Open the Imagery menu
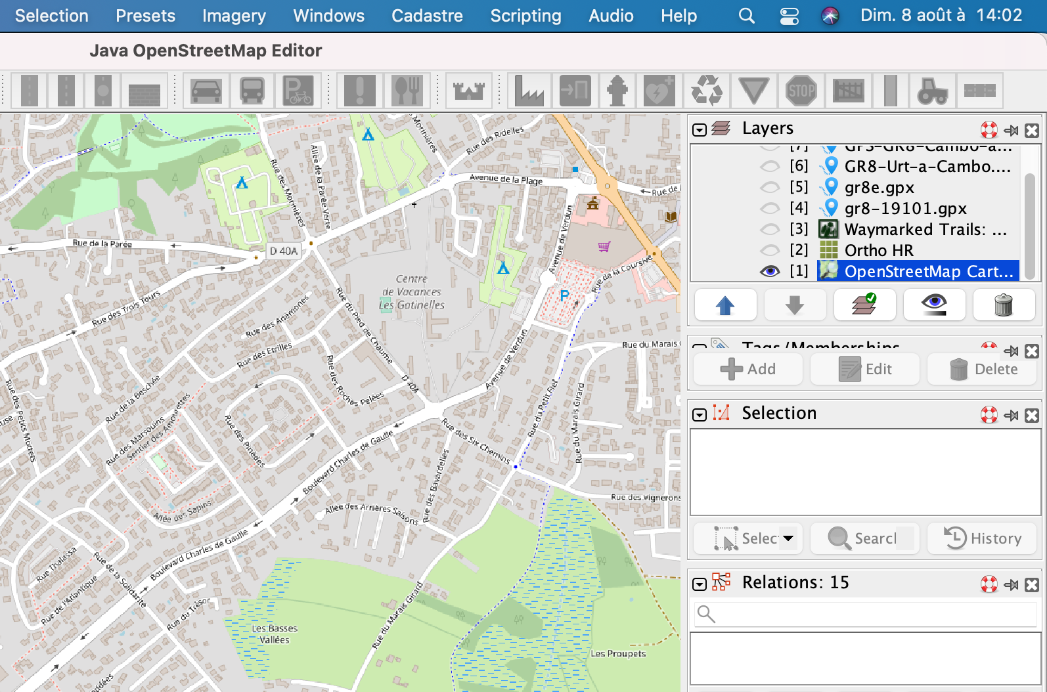Viewport: 1047px width, 692px height. [x=234, y=16]
